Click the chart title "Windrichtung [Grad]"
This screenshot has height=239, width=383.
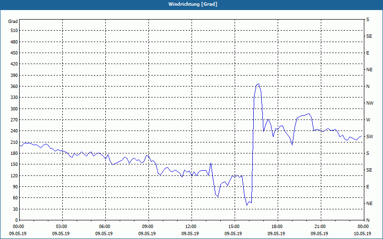coord(193,4)
